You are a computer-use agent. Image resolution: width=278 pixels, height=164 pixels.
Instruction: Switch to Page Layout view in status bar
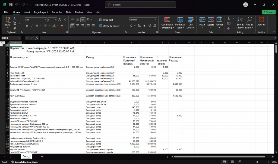[x=232, y=162]
